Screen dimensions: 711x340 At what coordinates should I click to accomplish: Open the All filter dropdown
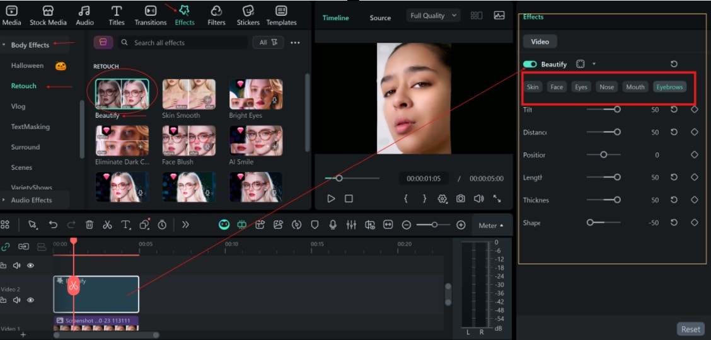pyautogui.click(x=268, y=42)
